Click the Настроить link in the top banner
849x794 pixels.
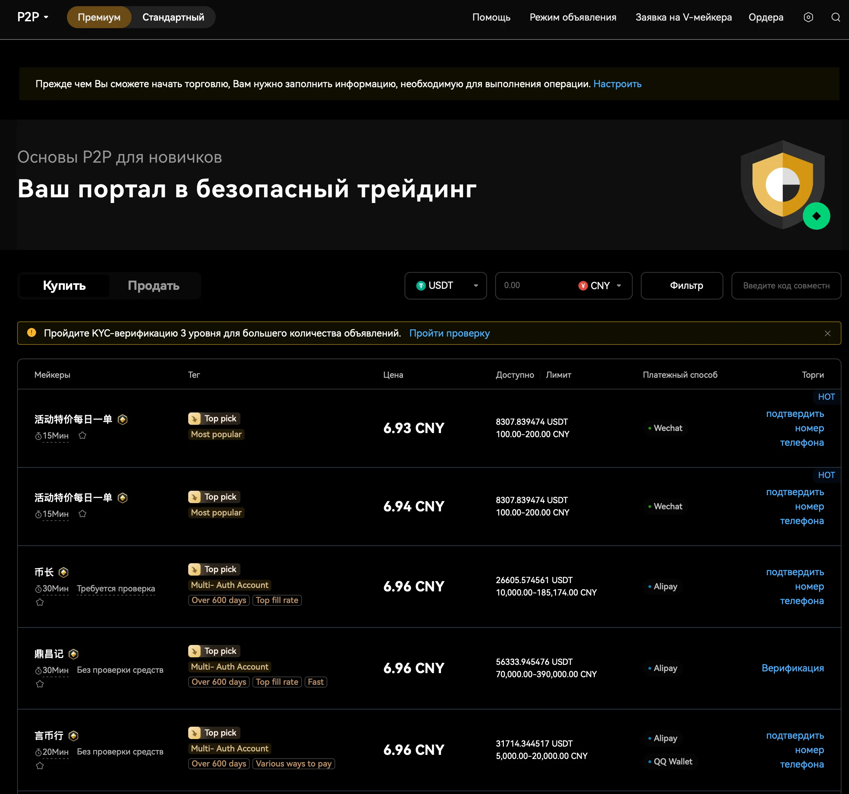tap(618, 84)
